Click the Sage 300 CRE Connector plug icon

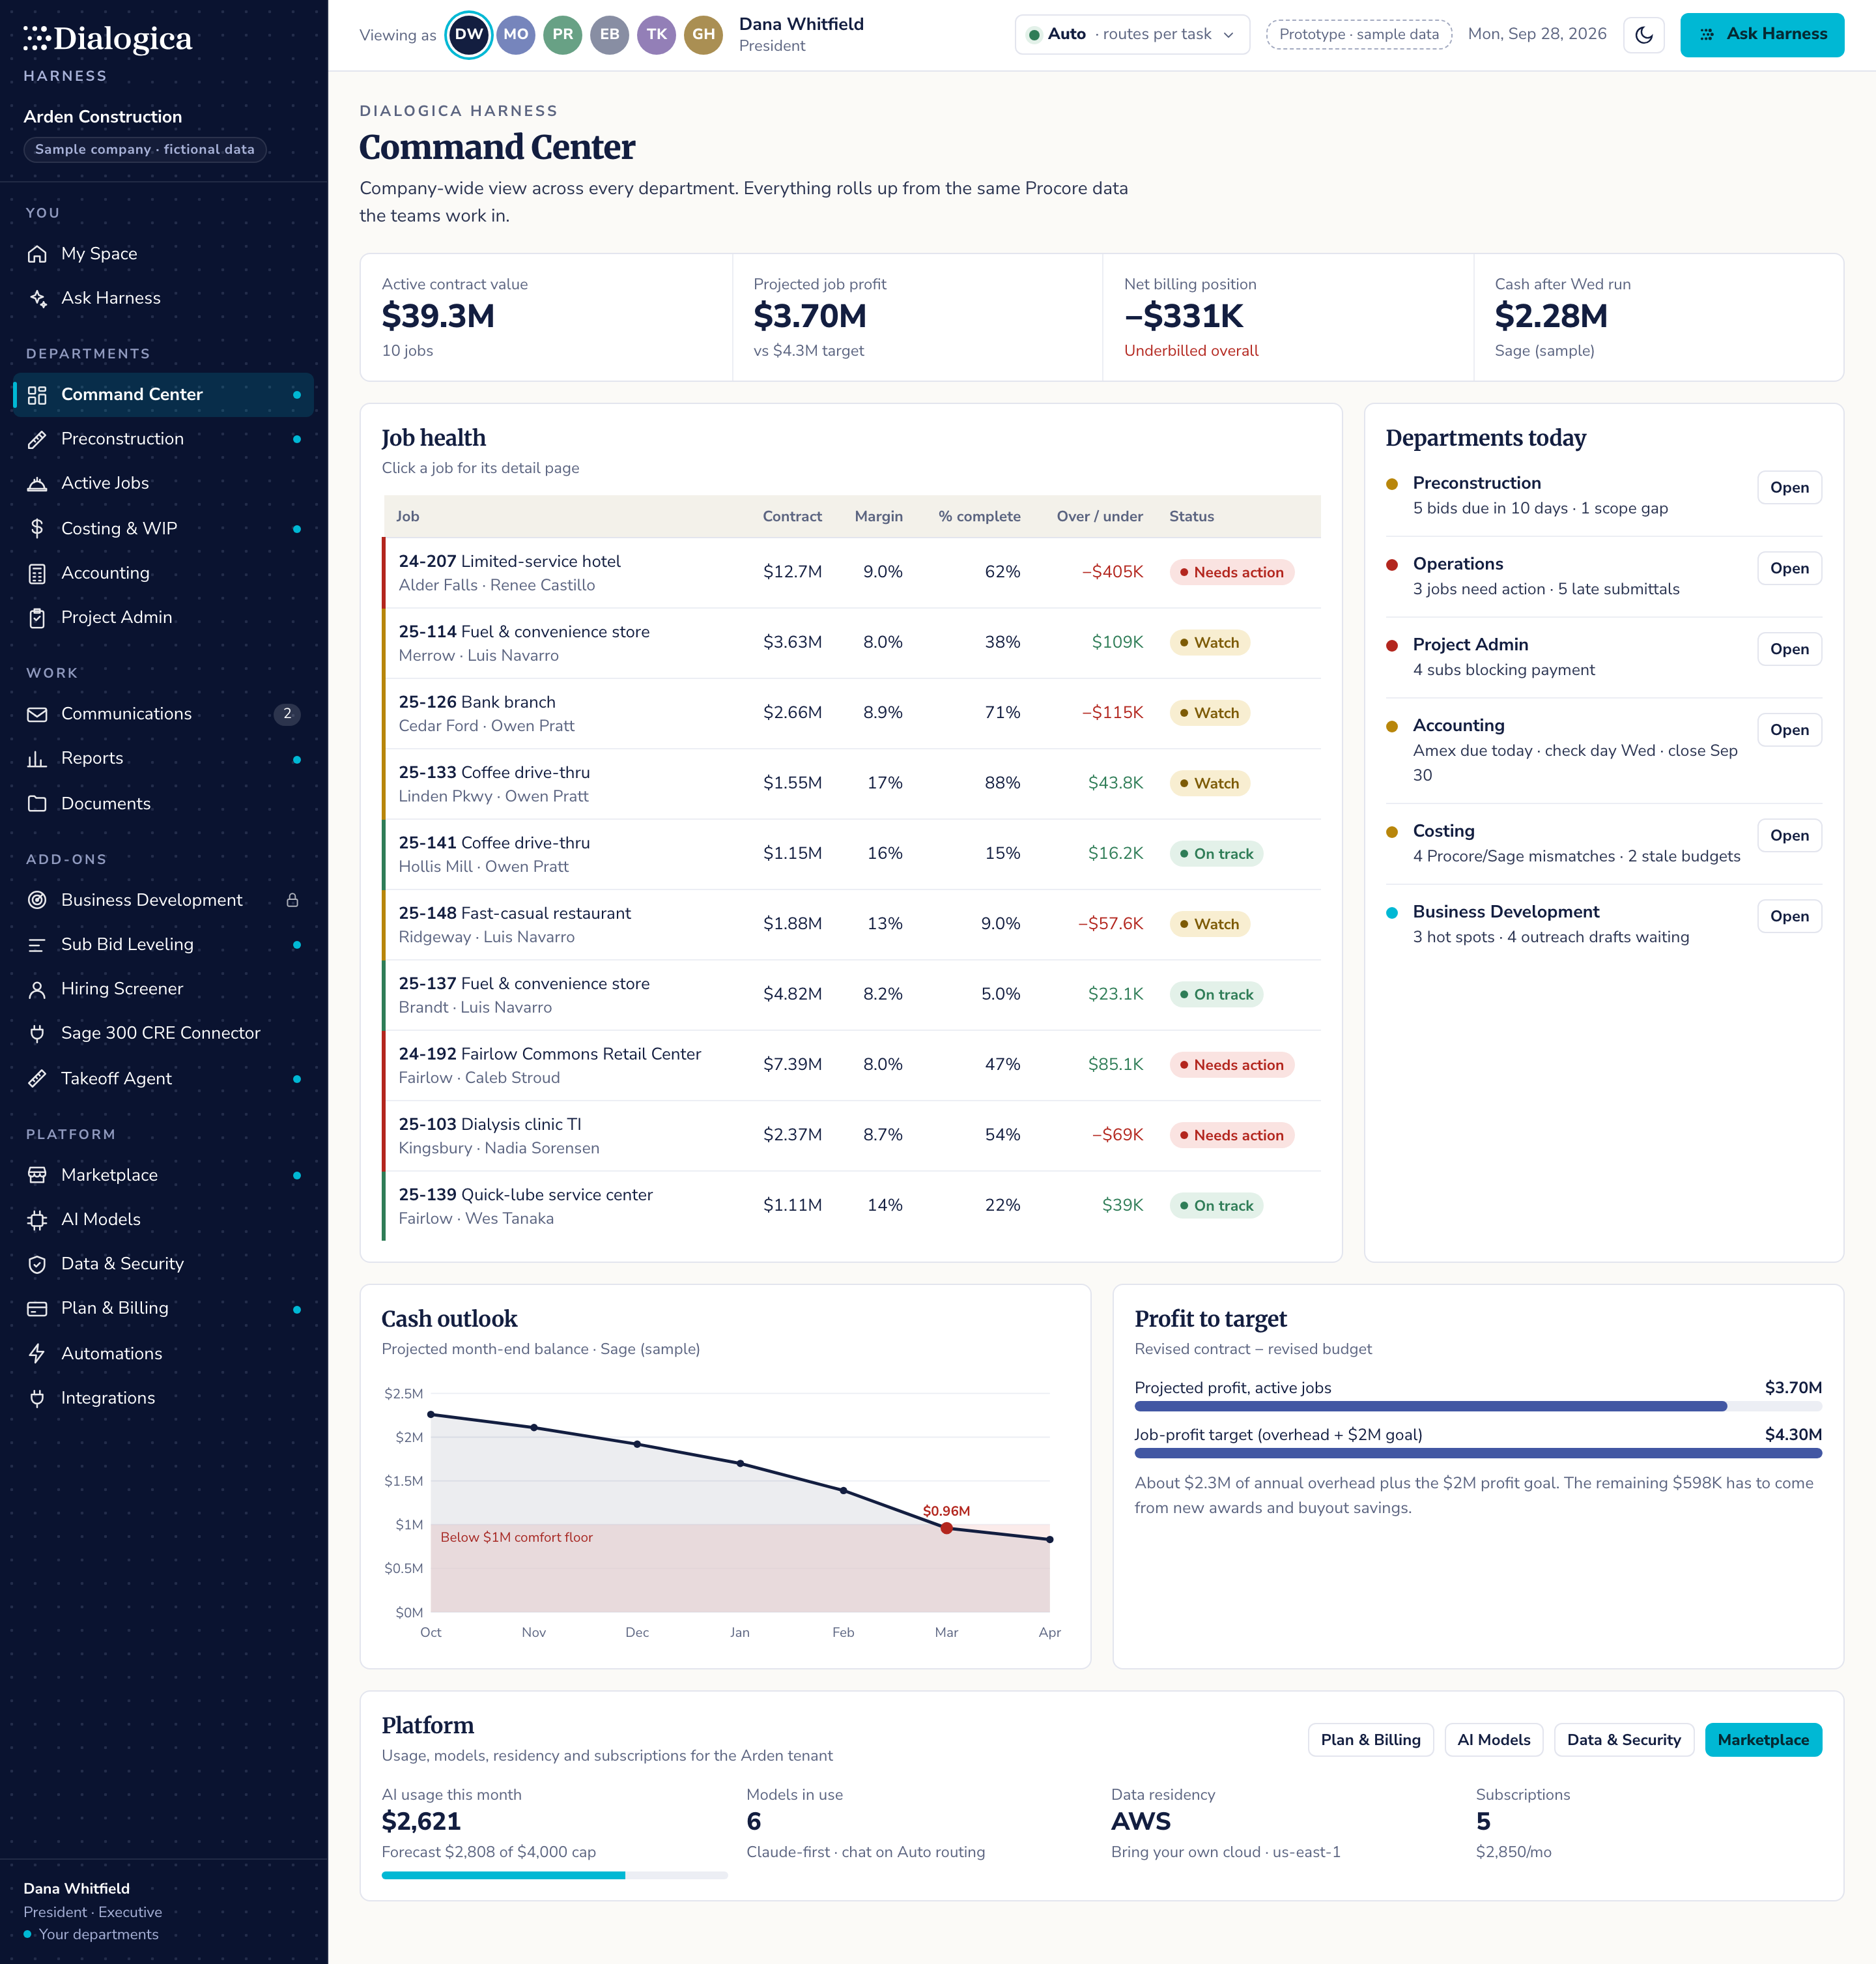37,1033
